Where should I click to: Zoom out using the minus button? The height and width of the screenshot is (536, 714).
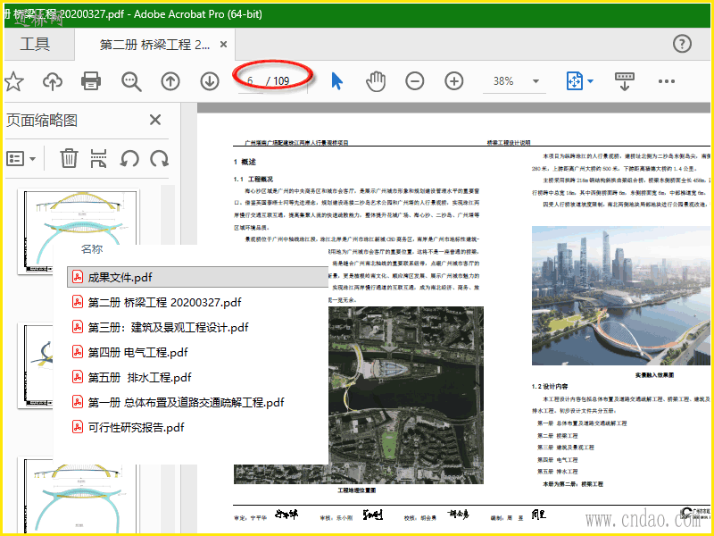pyautogui.click(x=415, y=81)
